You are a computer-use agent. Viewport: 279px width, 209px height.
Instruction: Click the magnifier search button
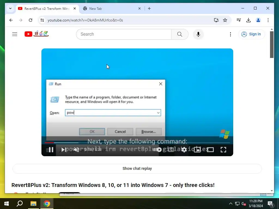tap(180, 34)
